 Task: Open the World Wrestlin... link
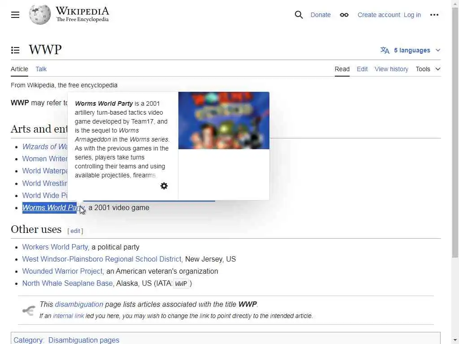[x=45, y=183]
